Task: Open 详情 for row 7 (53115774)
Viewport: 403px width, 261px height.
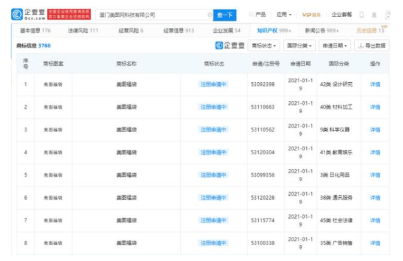Action: (375, 221)
